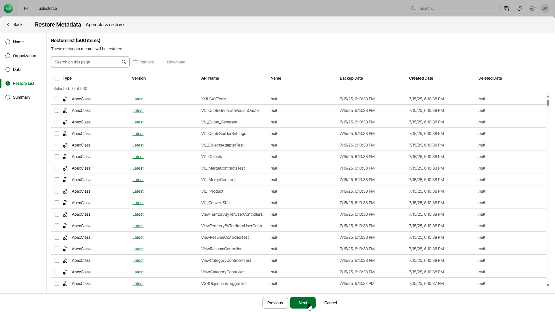Click the green Veeam logo icon

(x=8, y=8)
